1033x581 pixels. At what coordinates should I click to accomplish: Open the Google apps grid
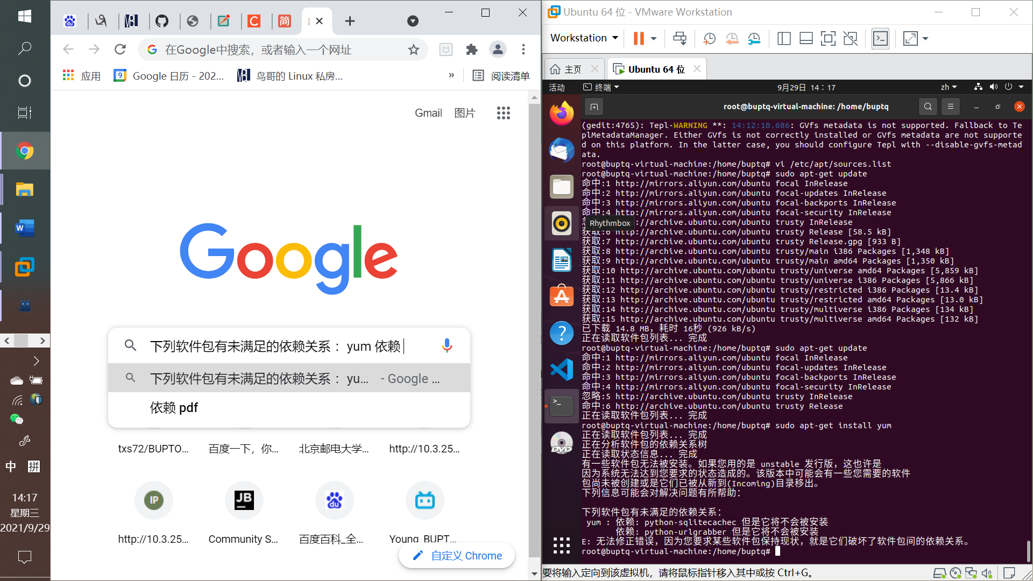pyautogui.click(x=504, y=113)
